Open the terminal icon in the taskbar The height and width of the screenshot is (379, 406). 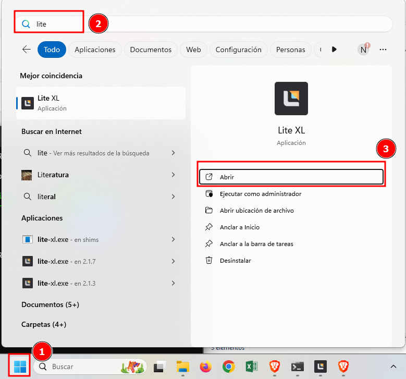(297, 366)
